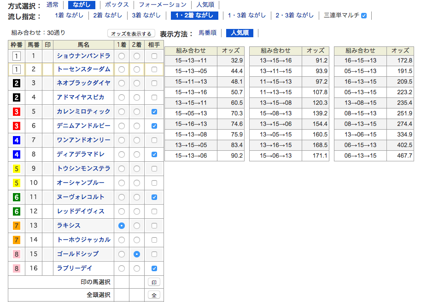Viewport: 421px width, 302px height.
Task: Click combination 15→13→11
Action: pyautogui.click(x=191, y=61)
